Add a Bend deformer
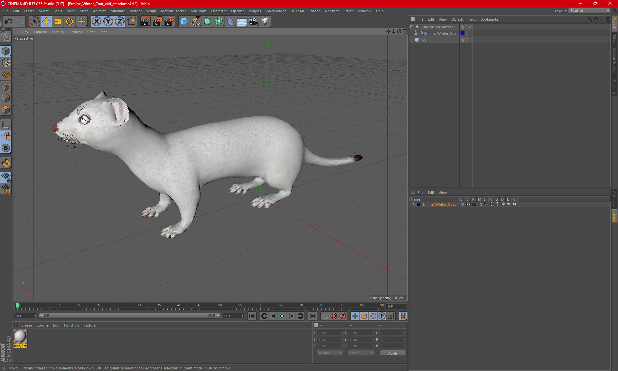This screenshot has height=371, width=618. click(x=230, y=22)
